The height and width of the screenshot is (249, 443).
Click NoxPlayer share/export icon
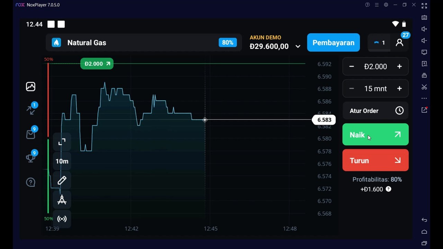424,110
